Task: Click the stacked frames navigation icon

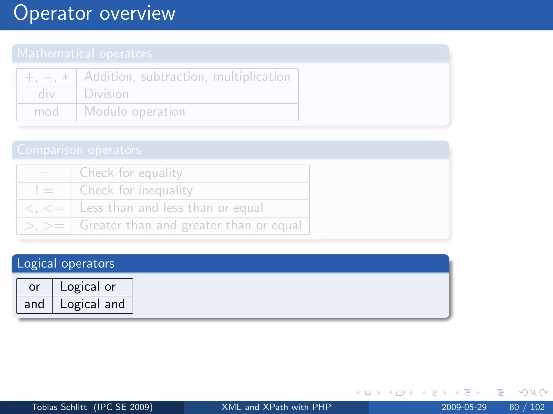Action: point(400,393)
